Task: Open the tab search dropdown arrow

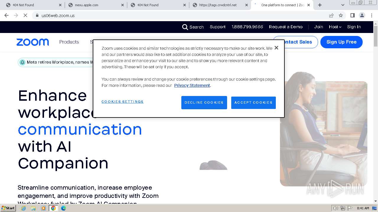Action: point(343,5)
